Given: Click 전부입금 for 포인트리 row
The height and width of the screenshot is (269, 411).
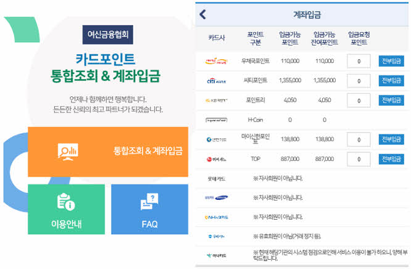Looking at the screenshot, I should point(391,100).
